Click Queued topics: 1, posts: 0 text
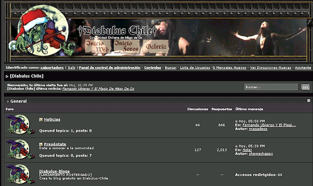 [65, 131]
